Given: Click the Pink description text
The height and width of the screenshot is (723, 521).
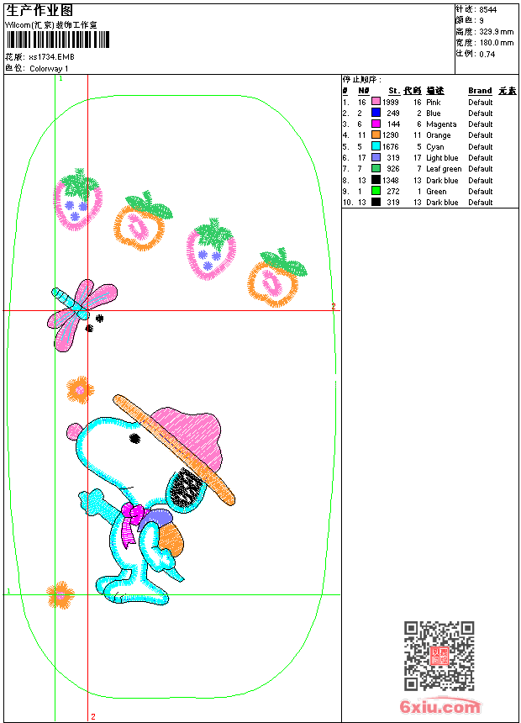Looking at the screenshot, I should [434, 103].
